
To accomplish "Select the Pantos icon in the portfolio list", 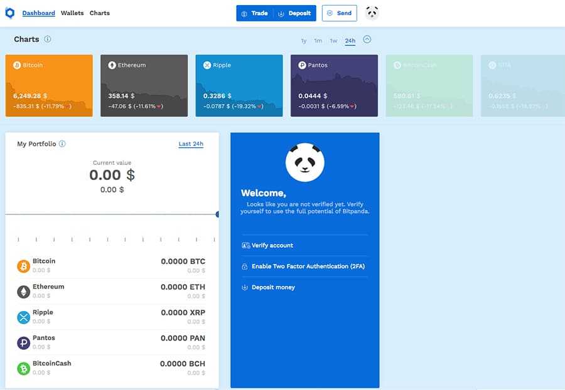I will [x=23, y=342].
